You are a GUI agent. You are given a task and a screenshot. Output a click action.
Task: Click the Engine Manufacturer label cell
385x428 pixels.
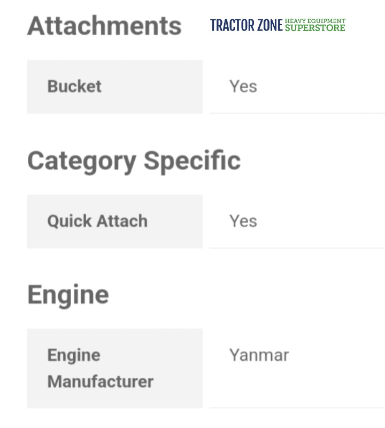point(114,369)
